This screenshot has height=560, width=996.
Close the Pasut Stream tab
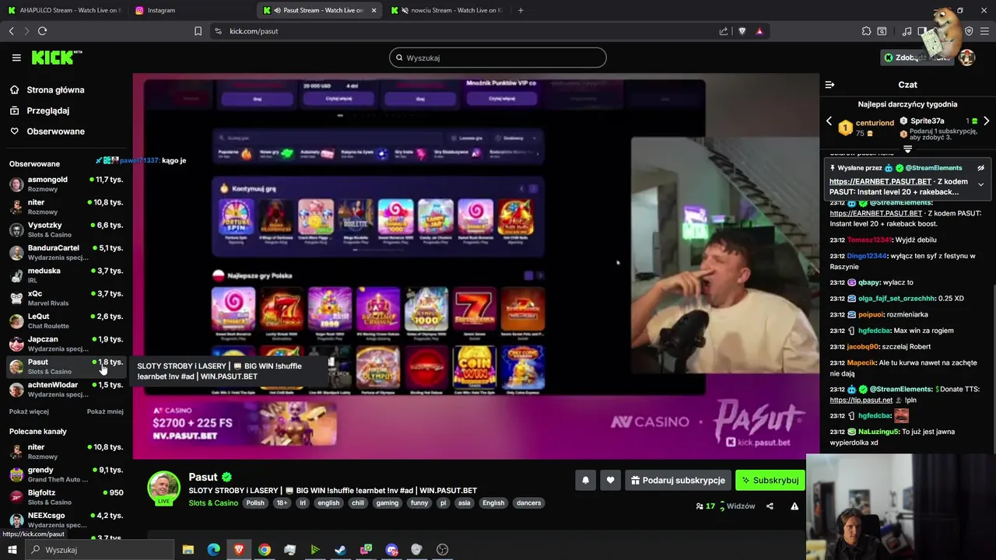point(374,10)
